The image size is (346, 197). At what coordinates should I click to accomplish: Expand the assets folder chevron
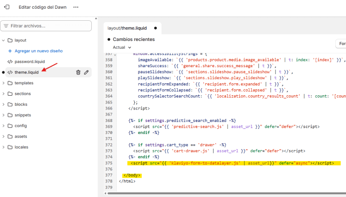[3, 136]
